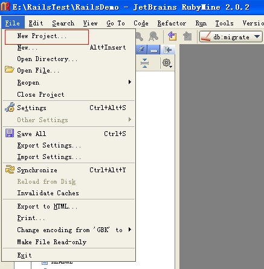Click the find-with-A replace toolbar icon

pyautogui.click(x=153, y=36)
